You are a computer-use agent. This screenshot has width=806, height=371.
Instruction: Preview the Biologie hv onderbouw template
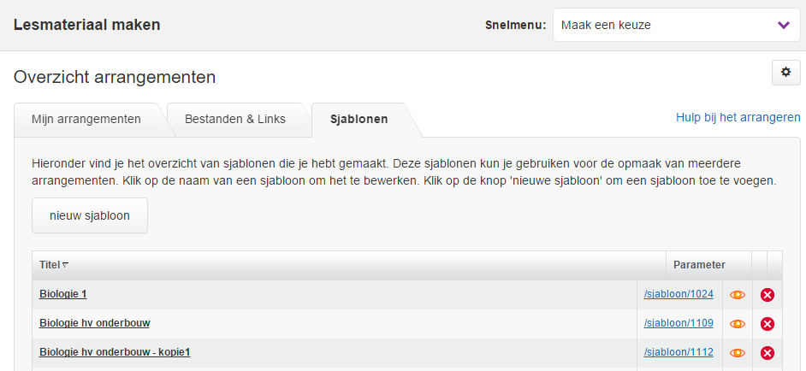pos(738,324)
